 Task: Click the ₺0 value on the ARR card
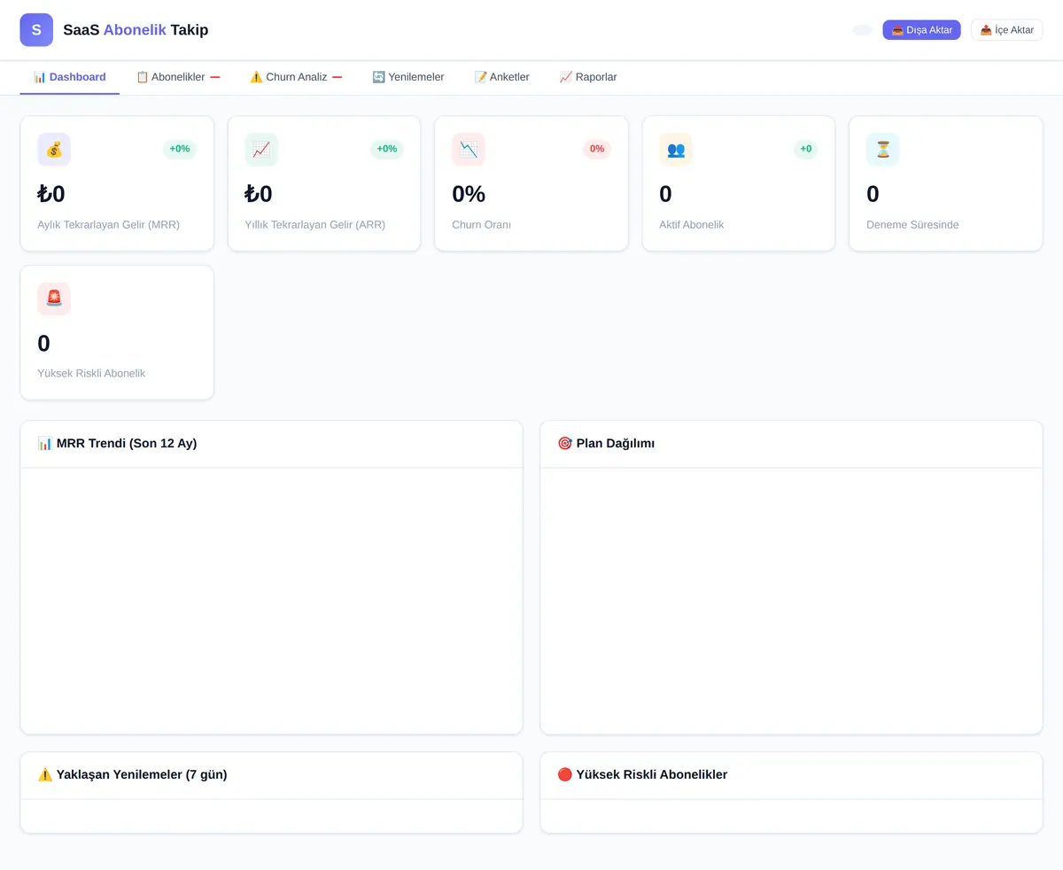tap(259, 194)
